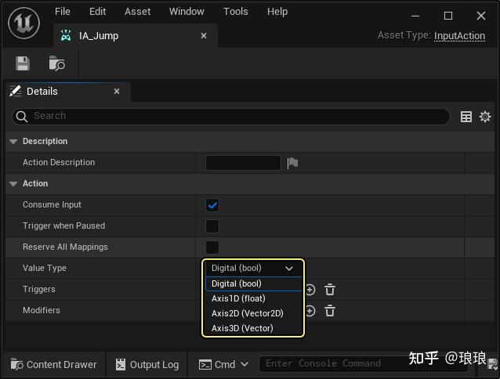Browse to asset in Content Browser icon
Screen dimensions: 500x379
(x=56, y=63)
